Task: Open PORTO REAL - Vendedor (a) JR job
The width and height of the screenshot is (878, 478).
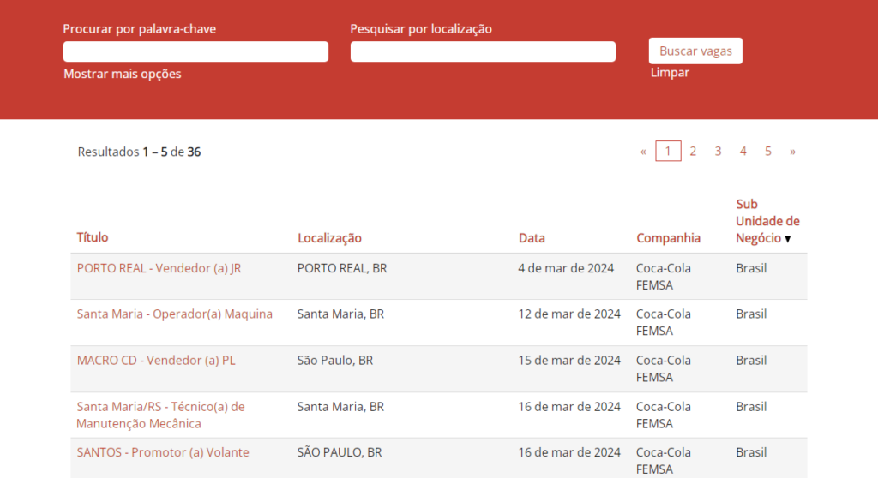Action: click(159, 268)
